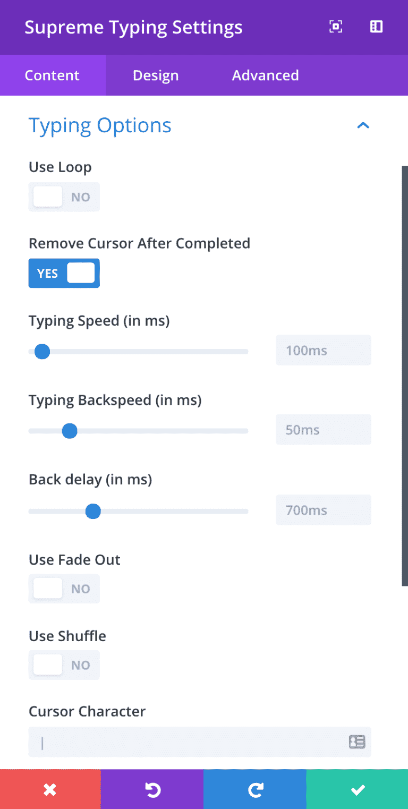Screen dimensions: 408x809
Task: Click the Typing Options heading link
Action: point(100,125)
